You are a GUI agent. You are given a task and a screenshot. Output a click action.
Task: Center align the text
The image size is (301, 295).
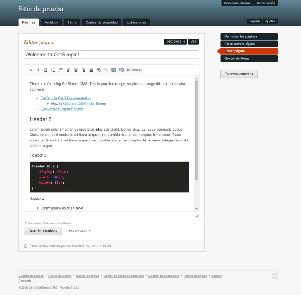click(76, 70)
